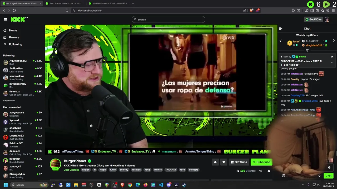Send message with Chat button
337x189 pixels.
coord(329,176)
